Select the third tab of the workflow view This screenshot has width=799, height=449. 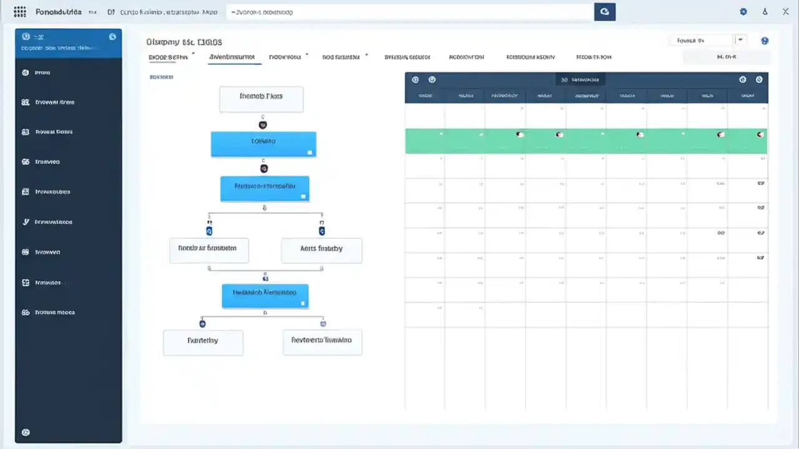[x=285, y=57]
